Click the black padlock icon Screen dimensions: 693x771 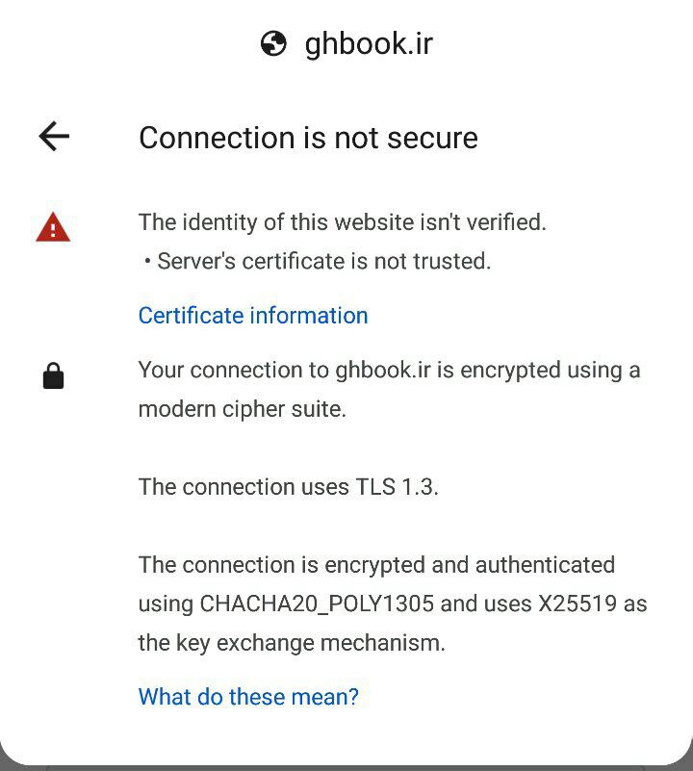click(53, 376)
